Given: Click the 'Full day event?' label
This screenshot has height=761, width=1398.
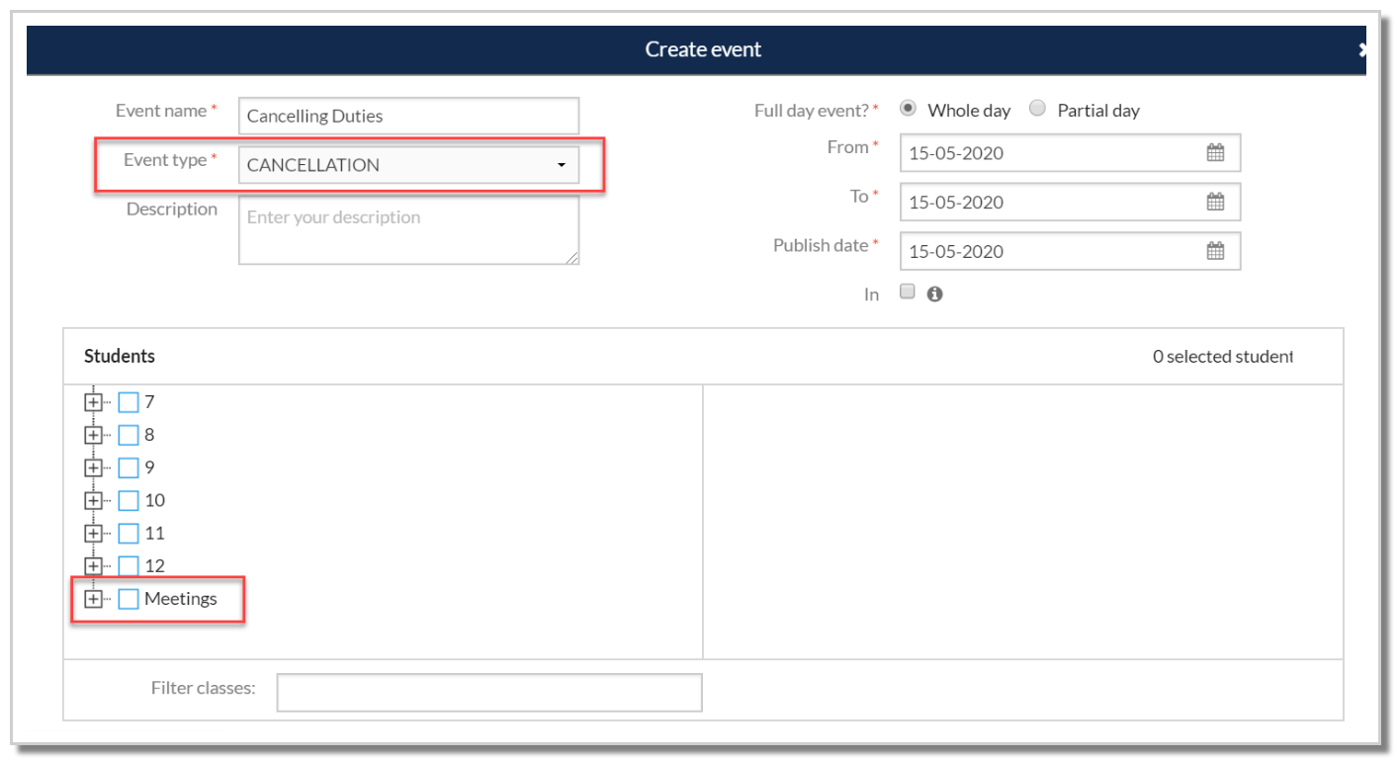Looking at the screenshot, I should coord(813,111).
